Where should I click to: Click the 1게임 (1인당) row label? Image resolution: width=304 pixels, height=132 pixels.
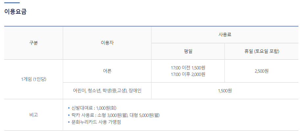coord(34,79)
